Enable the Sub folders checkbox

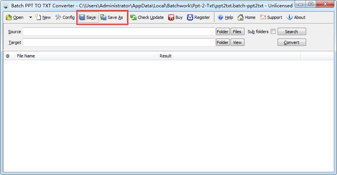tap(273, 32)
